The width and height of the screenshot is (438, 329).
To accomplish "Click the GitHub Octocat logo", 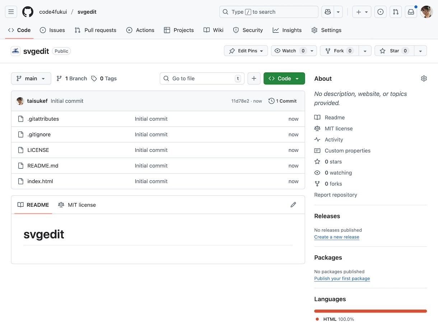I will (28, 12).
